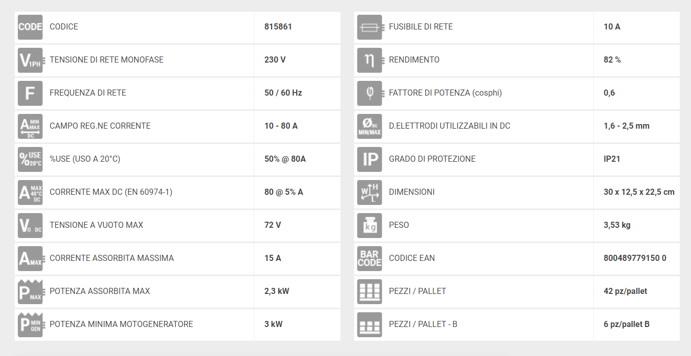Click the CODE icon beside CODICE
Screen dimensions: 691x356
(30, 27)
